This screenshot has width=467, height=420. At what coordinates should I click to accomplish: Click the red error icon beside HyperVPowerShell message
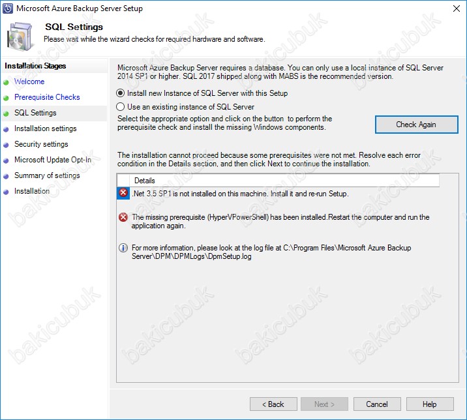click(x=123, y=217)
